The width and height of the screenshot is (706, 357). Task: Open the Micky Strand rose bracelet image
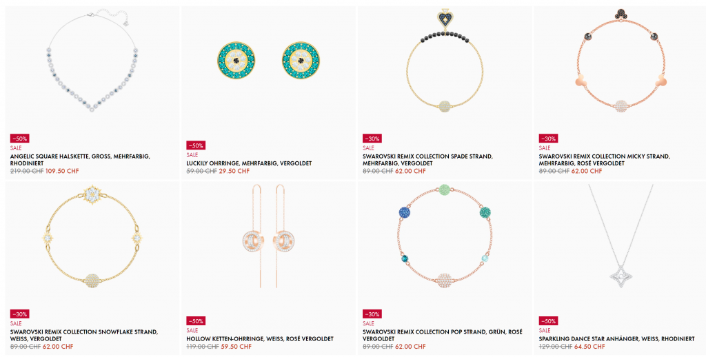tap(621, 61)
